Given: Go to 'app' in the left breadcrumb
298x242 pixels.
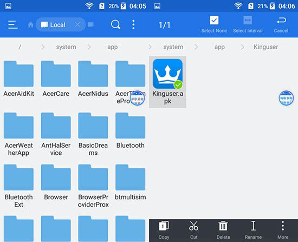Looking at the screenshot, I should pos(113,47).
